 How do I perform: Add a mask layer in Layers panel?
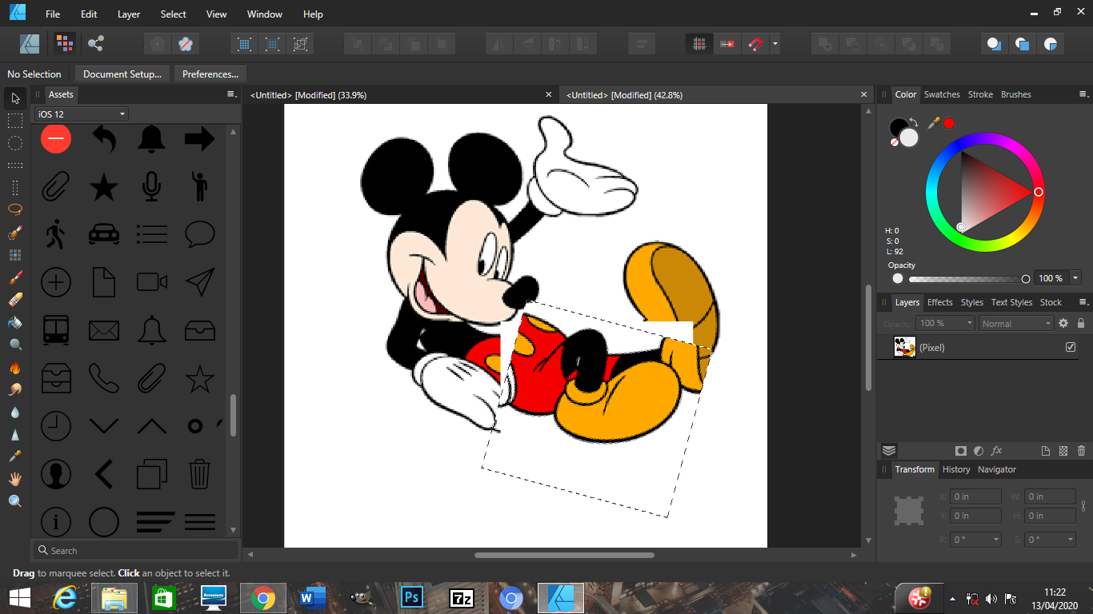click(960, 451)
